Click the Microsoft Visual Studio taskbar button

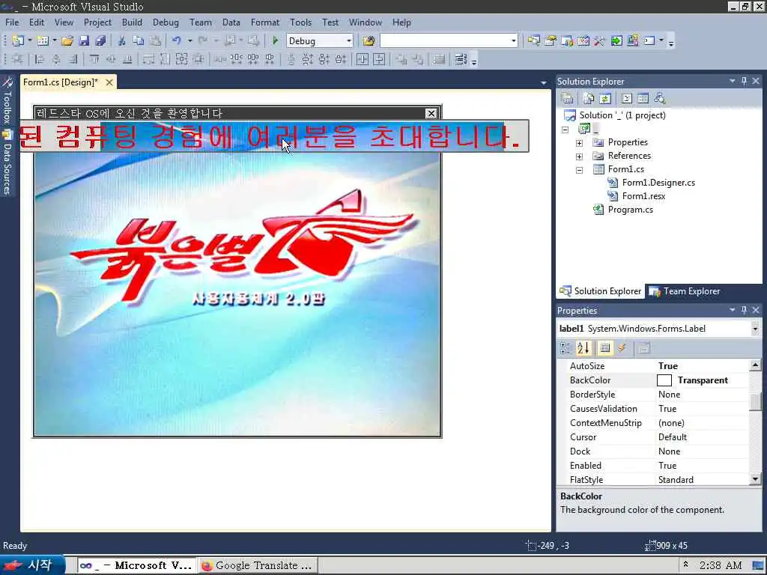point(136,566)
